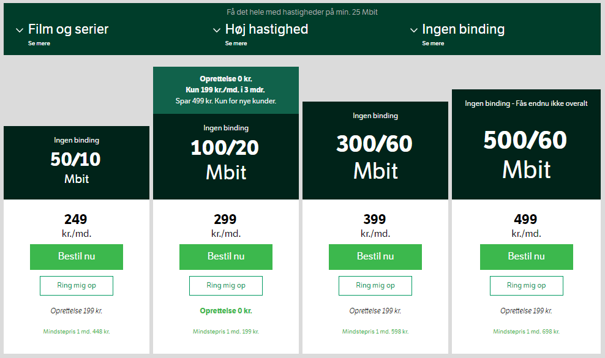View 'Mindstepris 1 md. 598 kr.' details

[375, 332]
